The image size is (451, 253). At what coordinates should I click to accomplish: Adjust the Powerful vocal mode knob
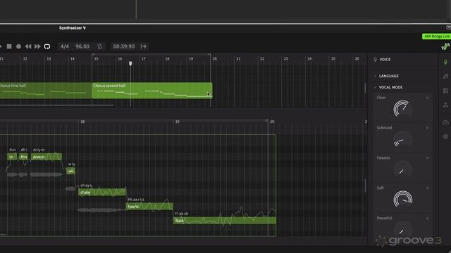(402, 229)
